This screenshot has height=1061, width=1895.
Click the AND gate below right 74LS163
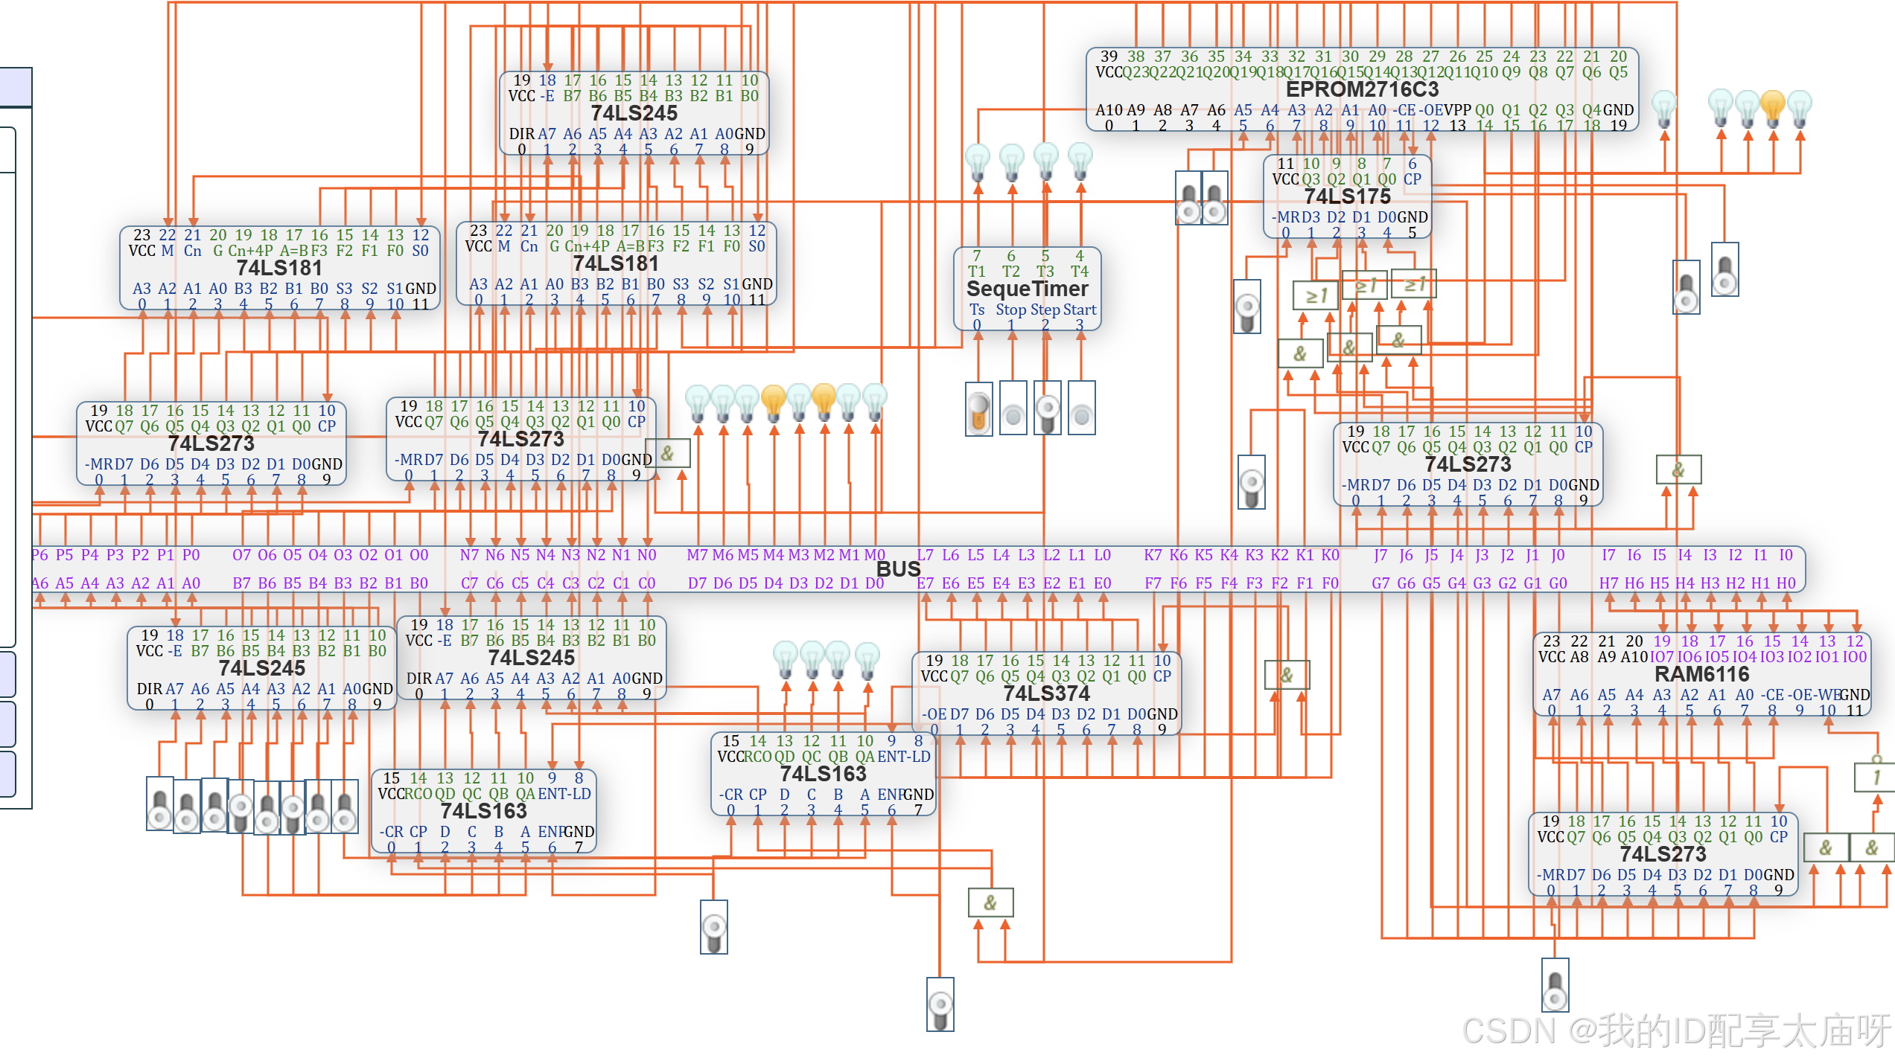point(990,903)
